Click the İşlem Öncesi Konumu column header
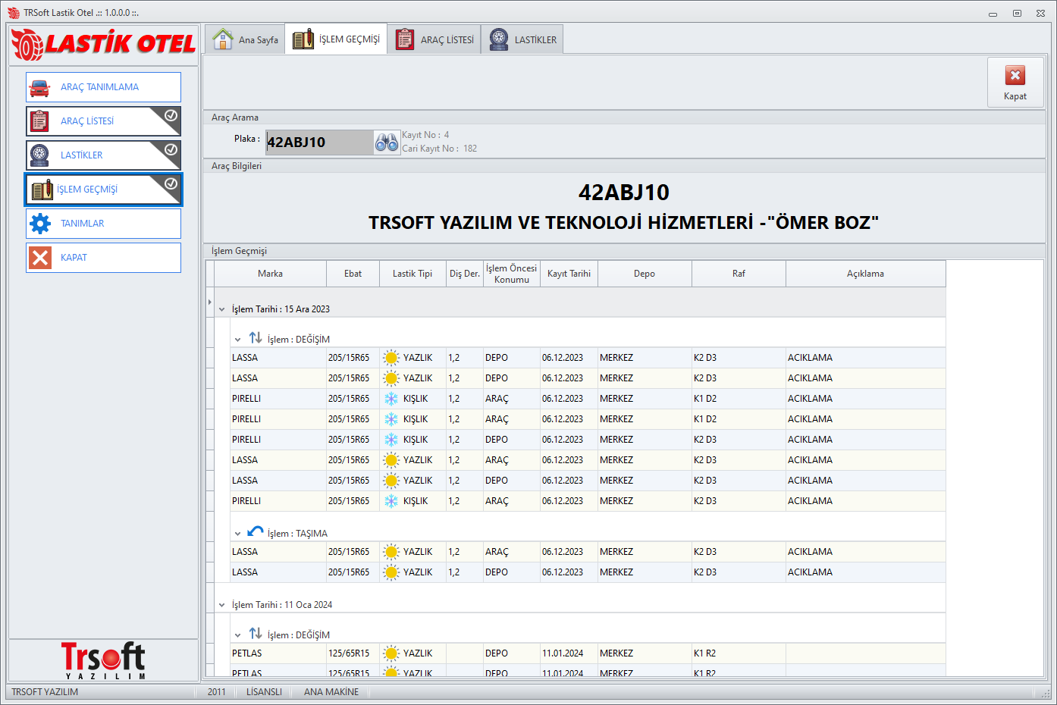This screenshot has height=705, width=1057. click(512, 274)
